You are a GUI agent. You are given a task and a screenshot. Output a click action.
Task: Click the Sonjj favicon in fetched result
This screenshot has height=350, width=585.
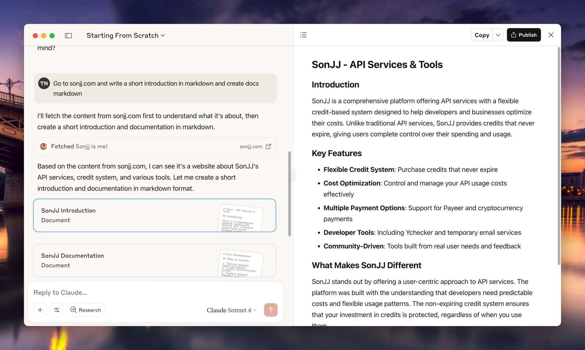point(44,146)
